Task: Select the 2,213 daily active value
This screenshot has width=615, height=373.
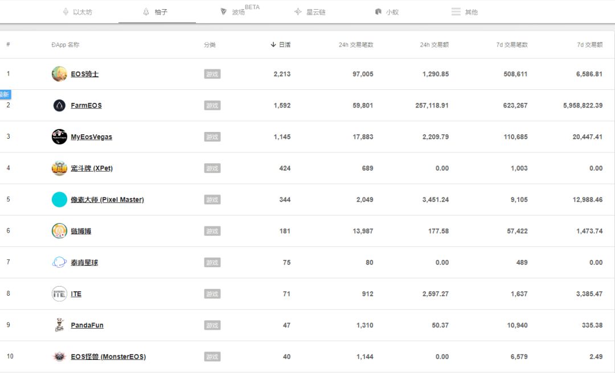Action: click(x=282, y=74)
